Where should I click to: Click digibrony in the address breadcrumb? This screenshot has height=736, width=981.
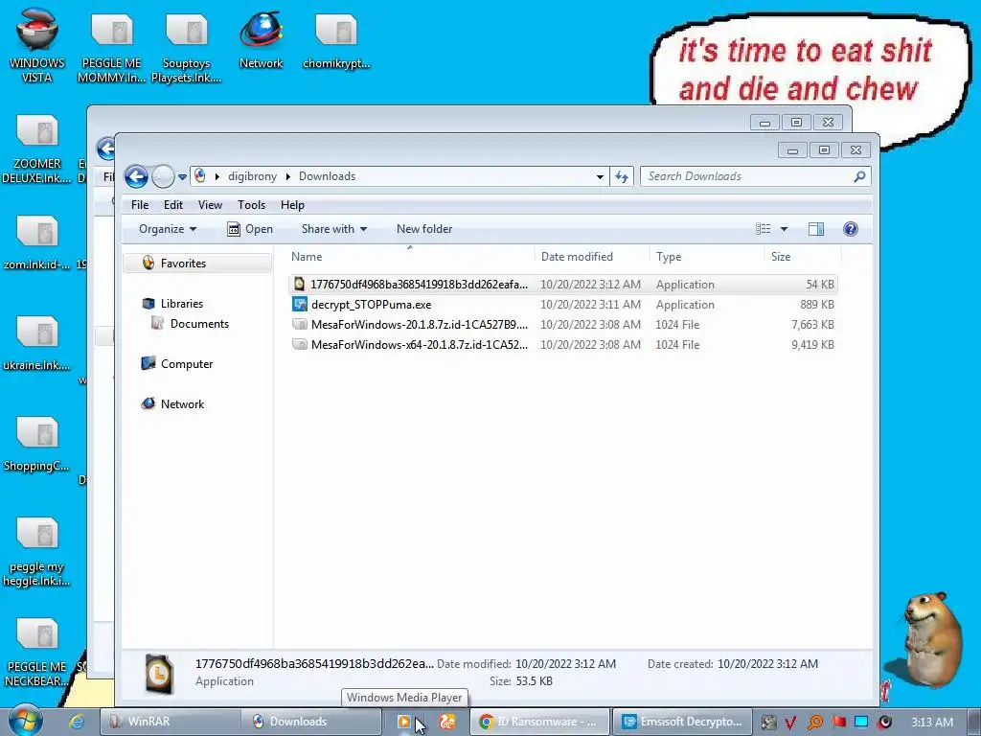point(252,176)
